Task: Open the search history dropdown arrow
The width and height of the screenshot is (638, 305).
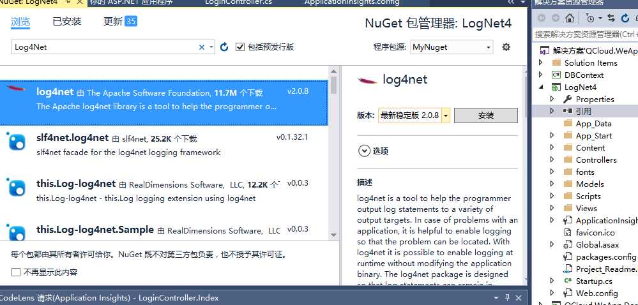Action: pos(211,47)
